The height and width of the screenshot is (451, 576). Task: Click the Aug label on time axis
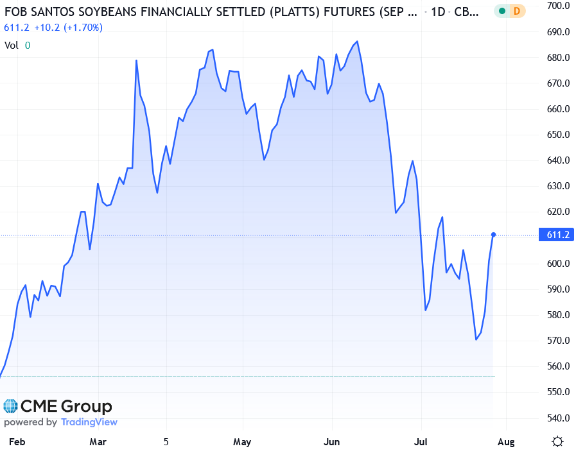pos(506,441)
